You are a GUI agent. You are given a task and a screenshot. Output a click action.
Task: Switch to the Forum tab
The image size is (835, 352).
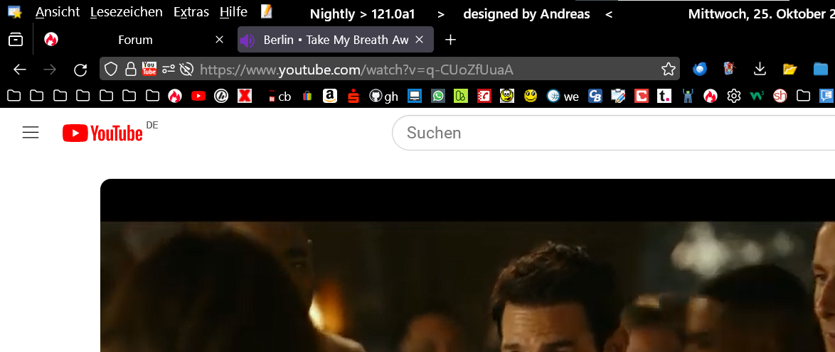(x=134, y=40)
